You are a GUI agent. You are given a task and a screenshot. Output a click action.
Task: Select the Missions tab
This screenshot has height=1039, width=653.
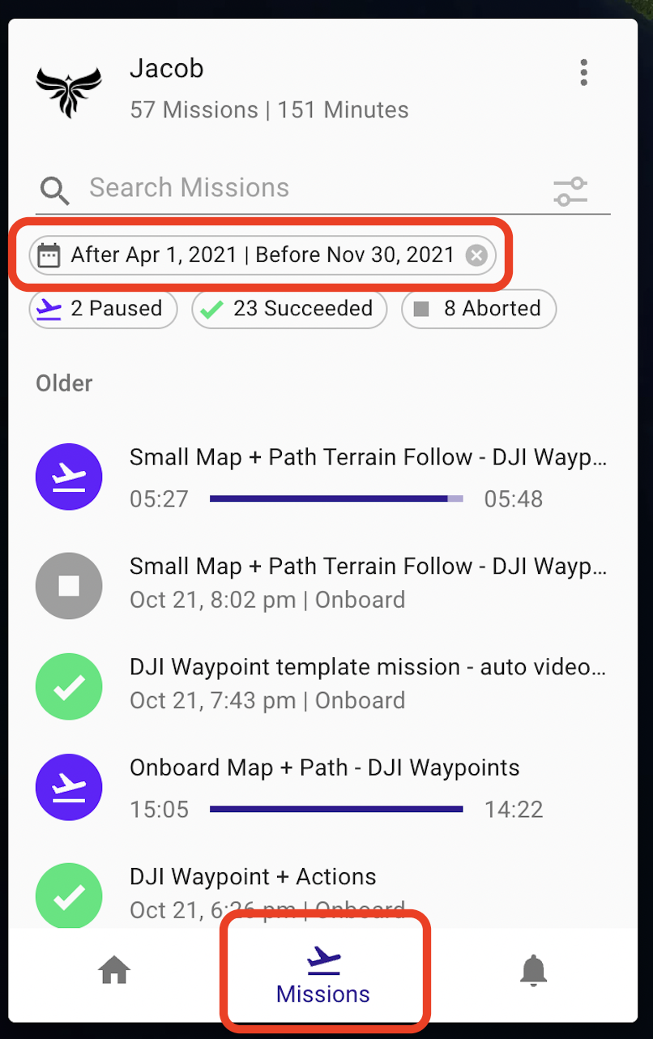(323, 977)
